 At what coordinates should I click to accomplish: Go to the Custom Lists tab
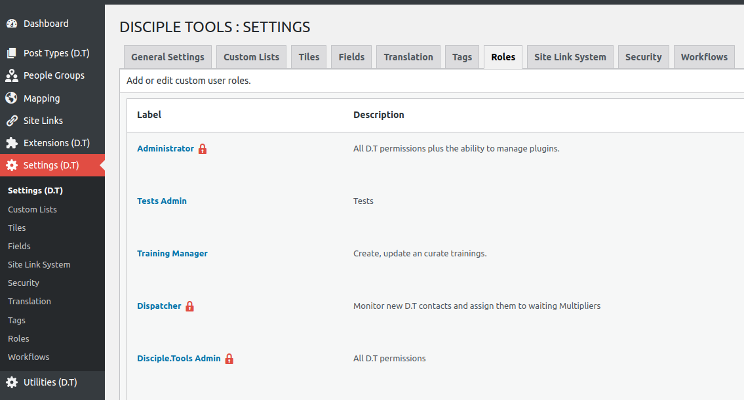pos(251,57)
